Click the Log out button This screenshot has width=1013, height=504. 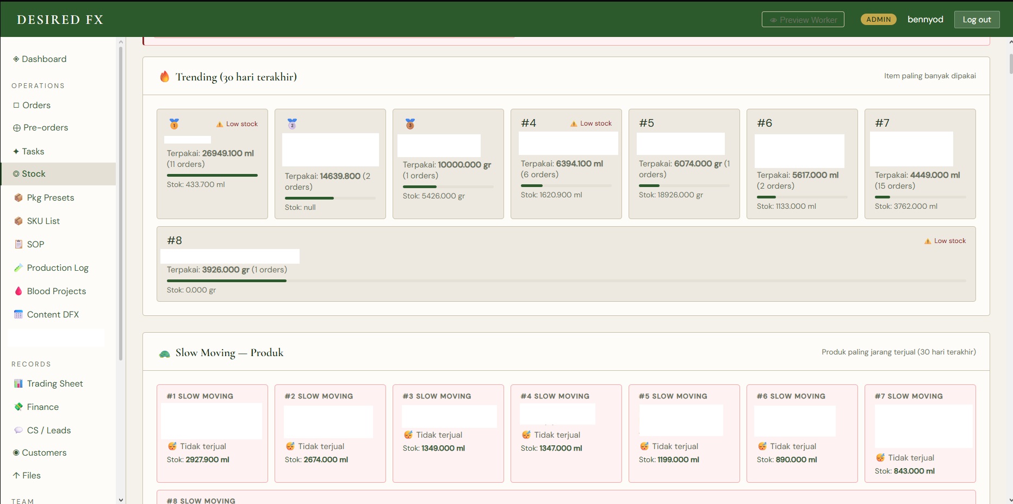(977, 20)
